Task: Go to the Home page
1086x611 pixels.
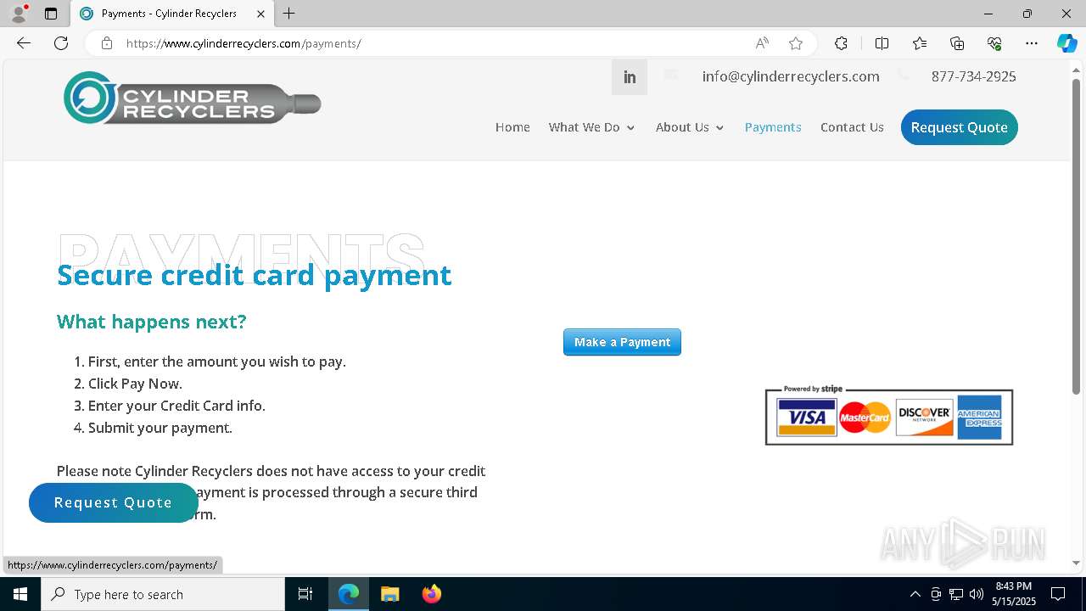Action: (x=512, y=127)
